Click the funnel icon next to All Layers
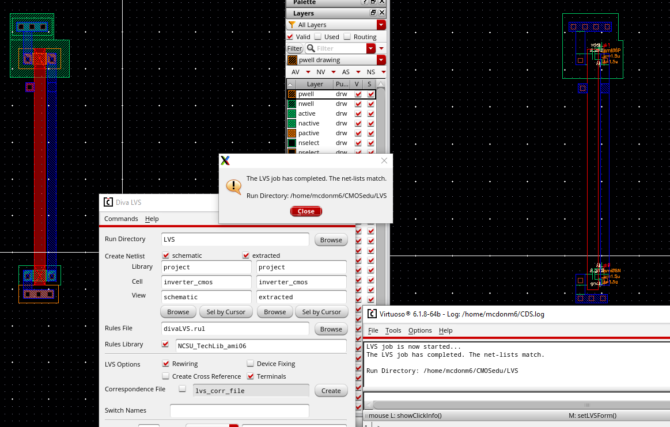This screenshot has height=427, width=670. click(292, 25)
